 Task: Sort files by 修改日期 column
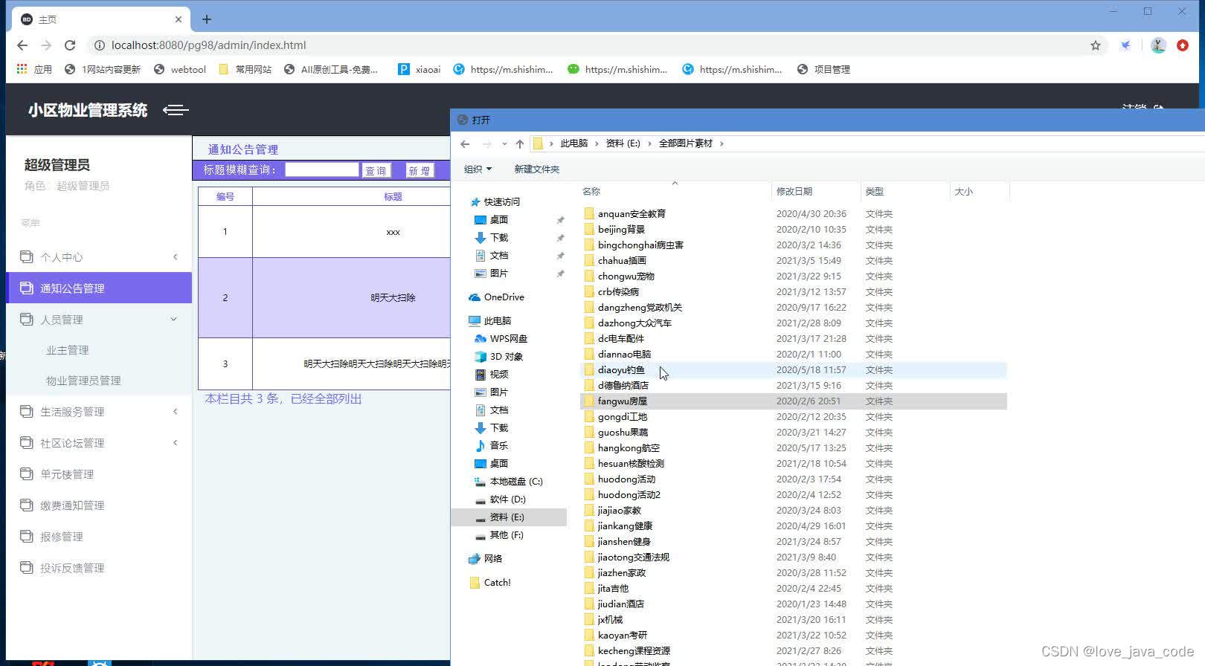pos(816,192)
